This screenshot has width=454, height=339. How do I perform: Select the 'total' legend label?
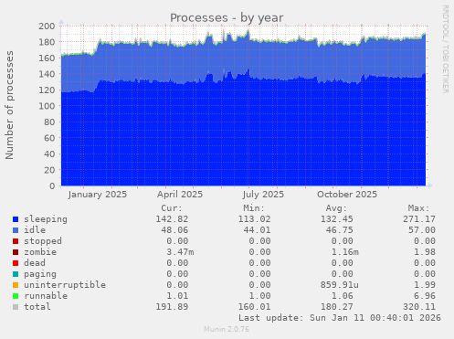pos(37,307)
